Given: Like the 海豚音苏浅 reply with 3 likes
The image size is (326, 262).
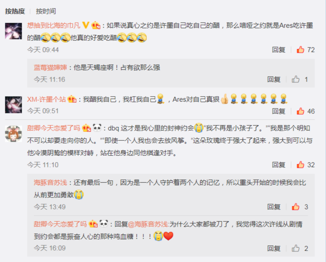Looking at the screenshot, I should [x=295, y=207].
